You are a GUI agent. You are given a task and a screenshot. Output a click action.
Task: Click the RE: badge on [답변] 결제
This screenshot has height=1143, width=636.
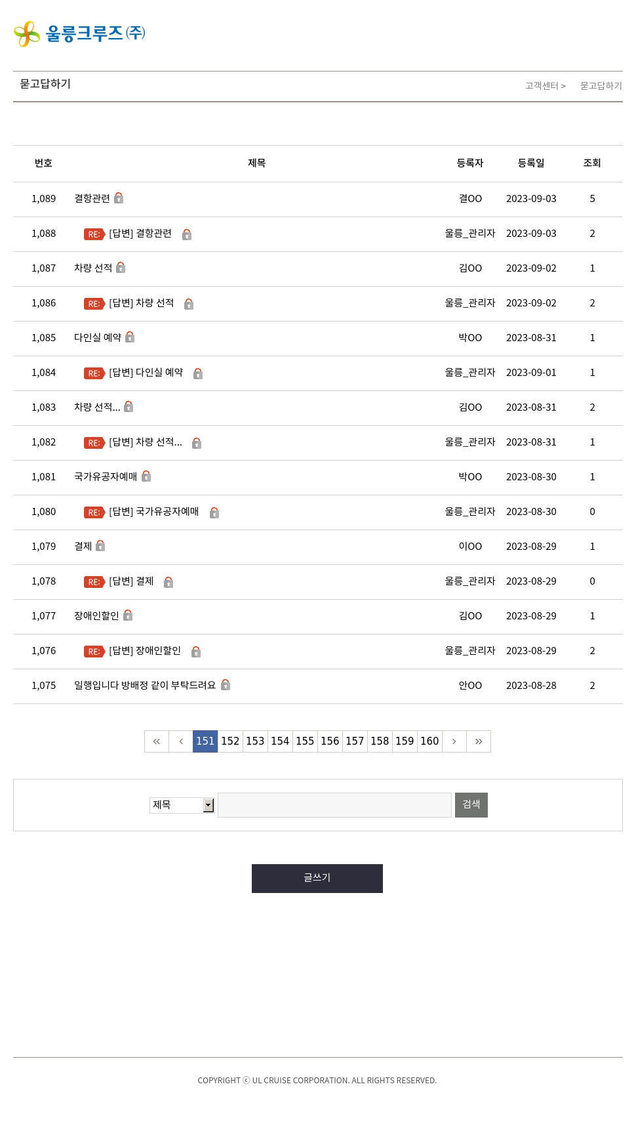94,582
